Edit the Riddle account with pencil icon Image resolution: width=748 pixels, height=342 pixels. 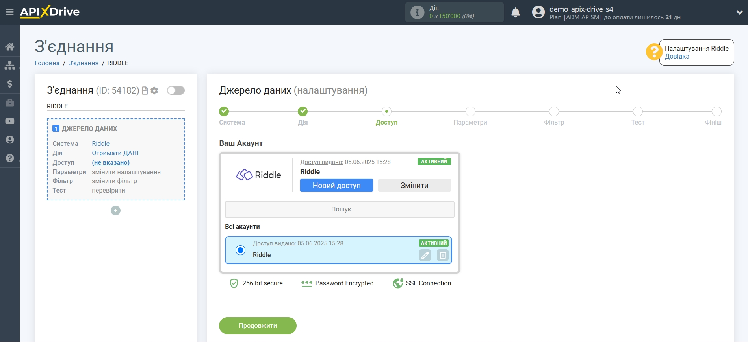(425, 255)
